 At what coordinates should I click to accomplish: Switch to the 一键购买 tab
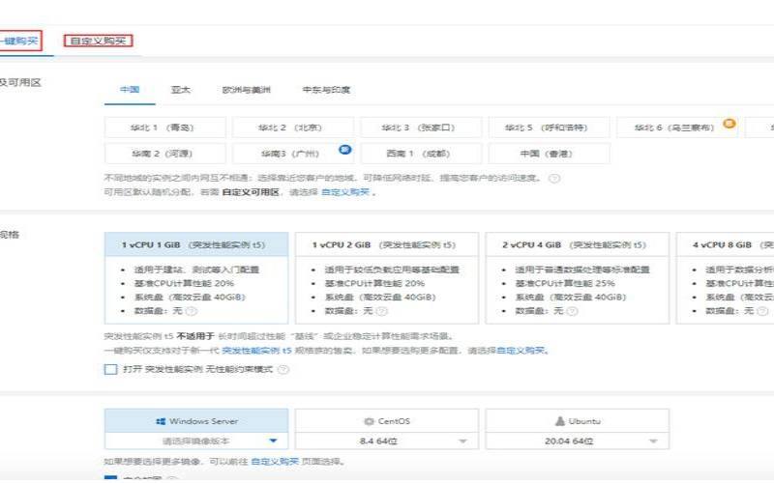tap(19, 41)
